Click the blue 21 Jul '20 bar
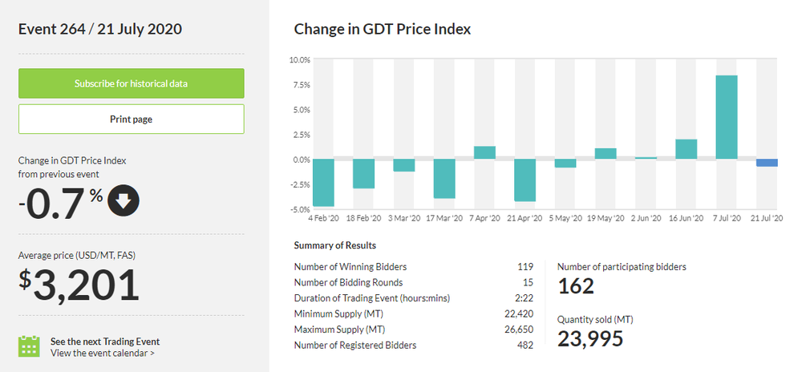The height and width of the screenshot is (372, 802). coord(767,163)
